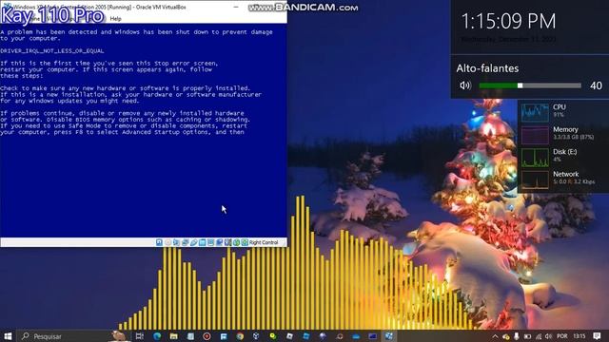Open the volume control in system tray
Image resolution: width=609 pixels, height=342 pixels.
(x=548, y=336)
